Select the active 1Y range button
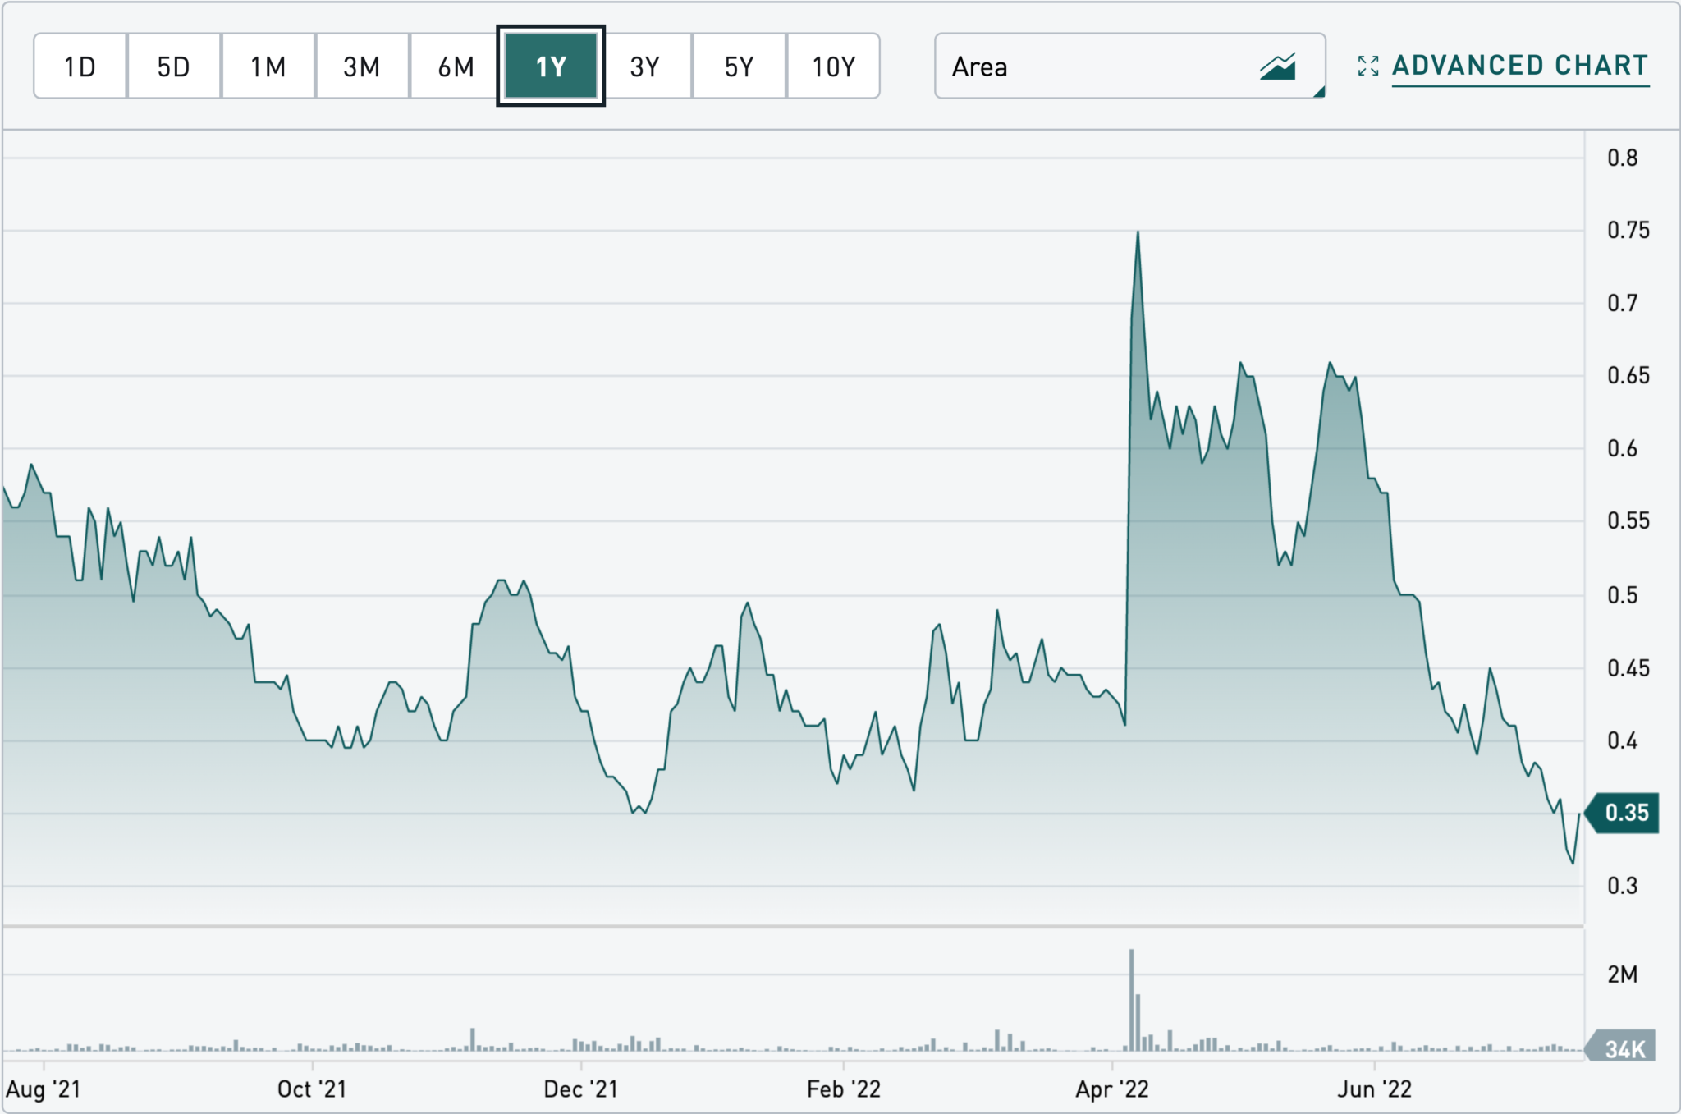1681x1114 pixels. (551, 66)
